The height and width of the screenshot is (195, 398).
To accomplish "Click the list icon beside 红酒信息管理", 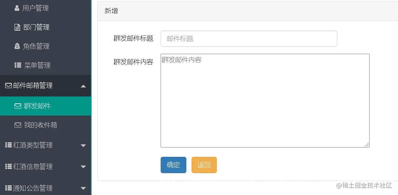I will tap(8, 167).
